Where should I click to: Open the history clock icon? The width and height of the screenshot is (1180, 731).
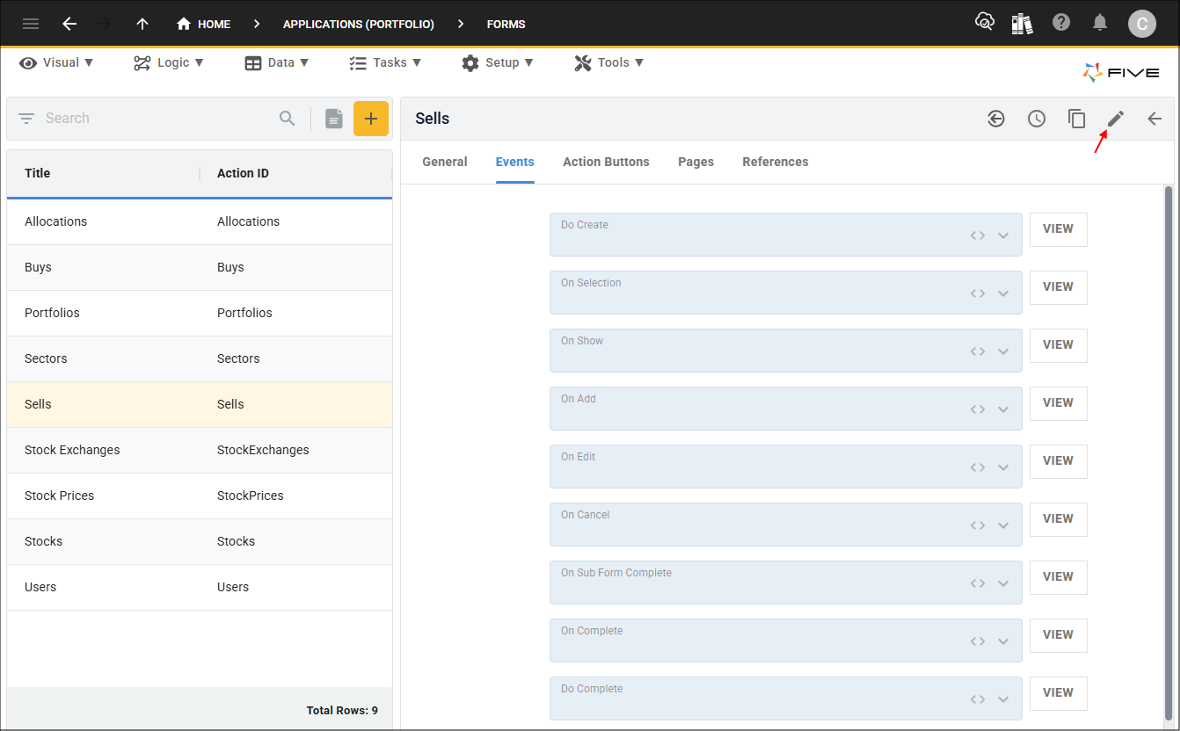pyautogui.click(x=1037, y=119)
